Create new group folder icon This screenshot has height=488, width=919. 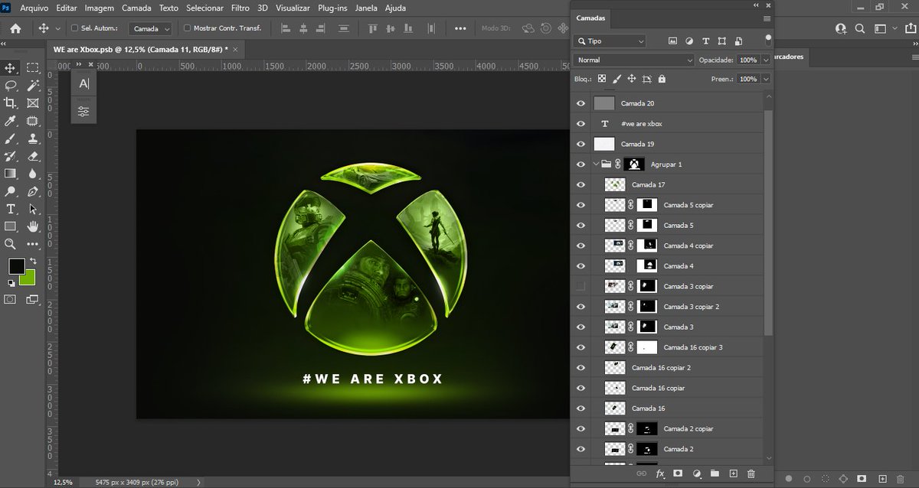(x=715, y=474)
